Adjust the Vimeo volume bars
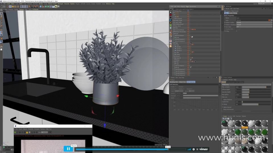The image size is (273, 153). tap(189, 149)
